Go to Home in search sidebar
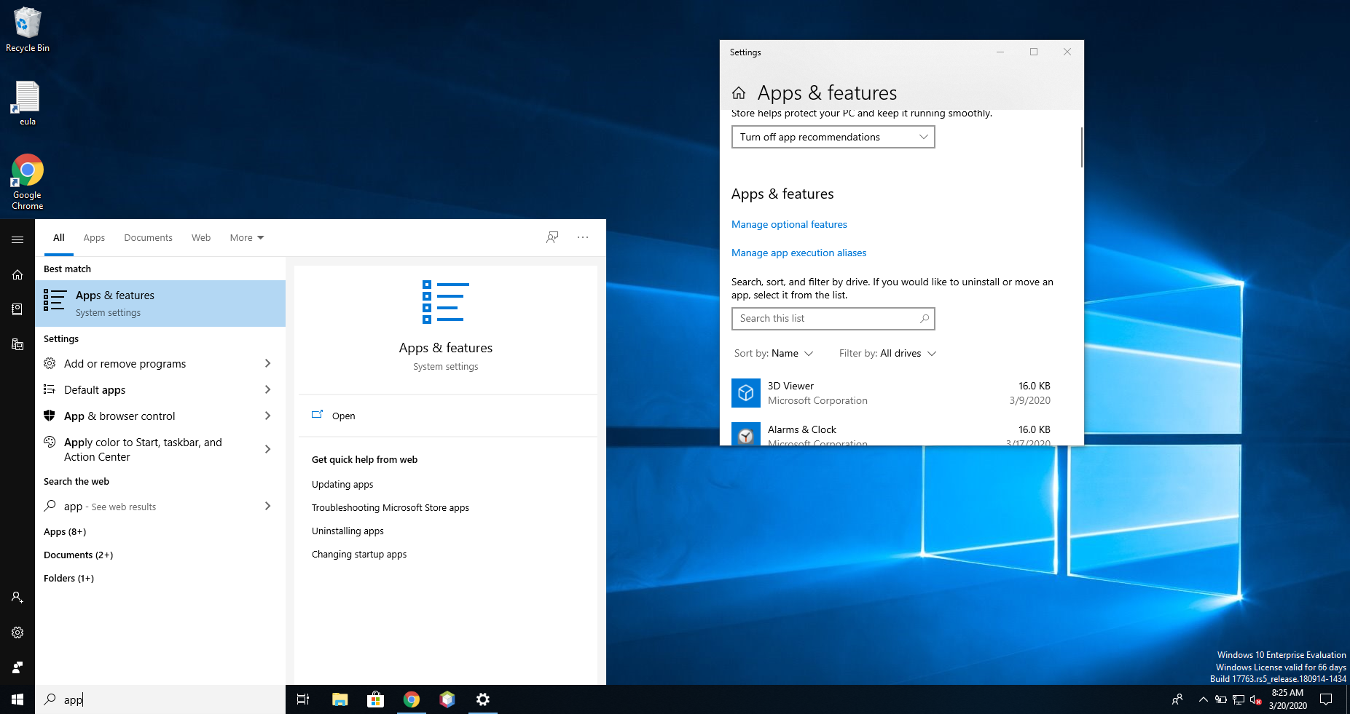The width and height of the screenshot is (1350, 714). click(x=17, y=274)
